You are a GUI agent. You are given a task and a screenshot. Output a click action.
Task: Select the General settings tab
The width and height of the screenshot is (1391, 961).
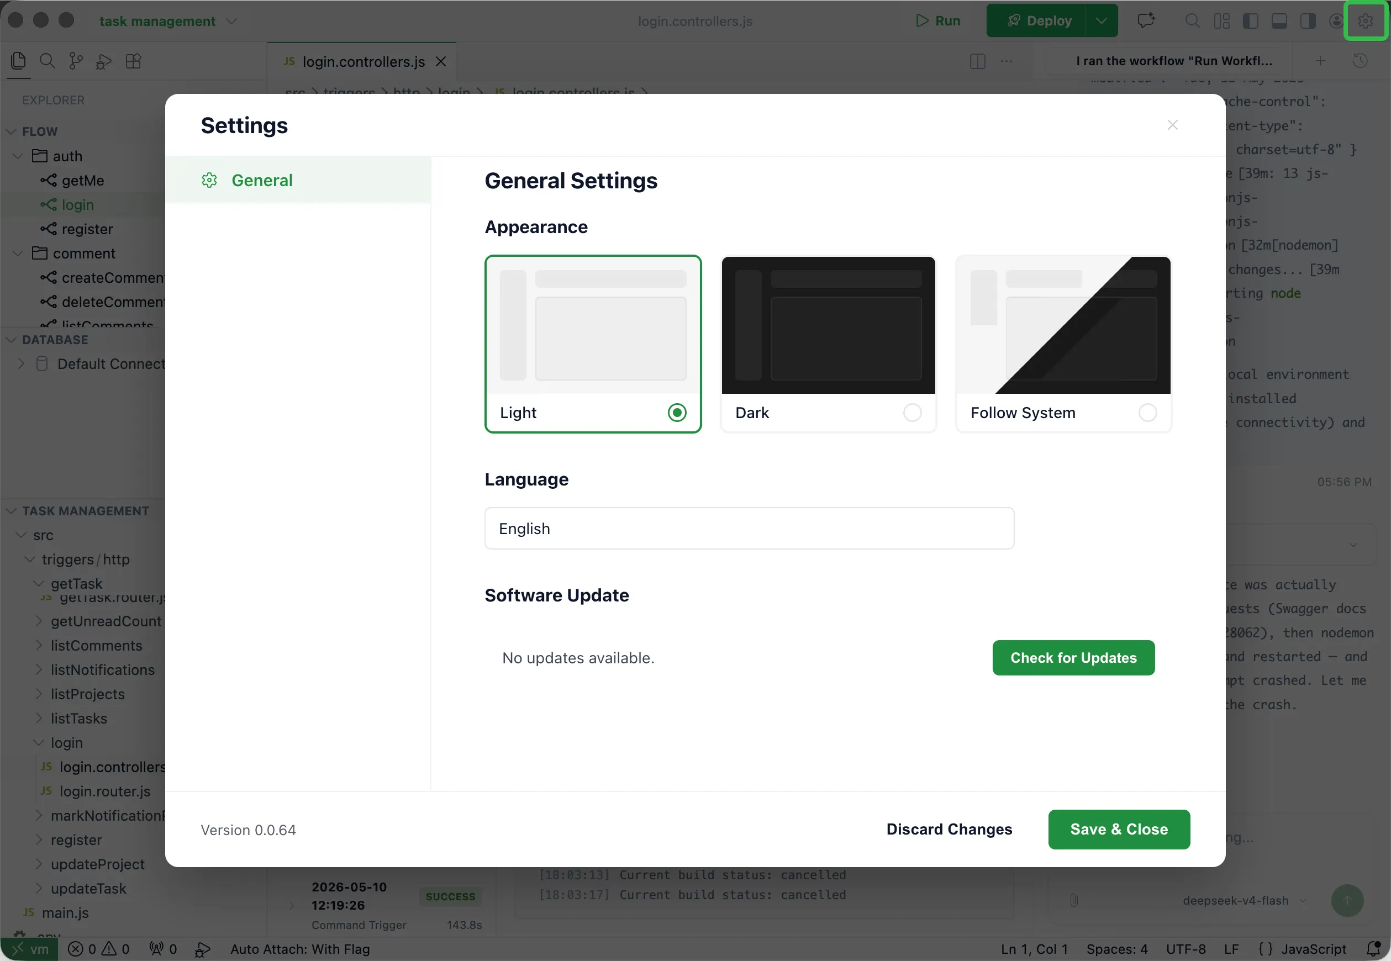click(x=298, y=180)
